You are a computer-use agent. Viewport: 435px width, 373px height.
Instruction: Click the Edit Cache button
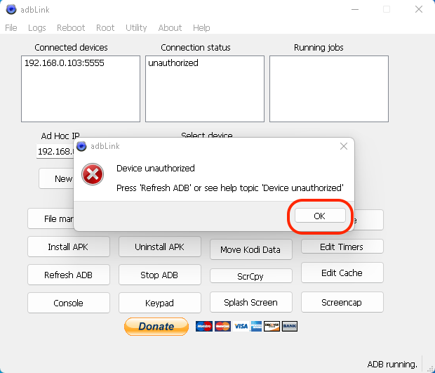point(342,273)
